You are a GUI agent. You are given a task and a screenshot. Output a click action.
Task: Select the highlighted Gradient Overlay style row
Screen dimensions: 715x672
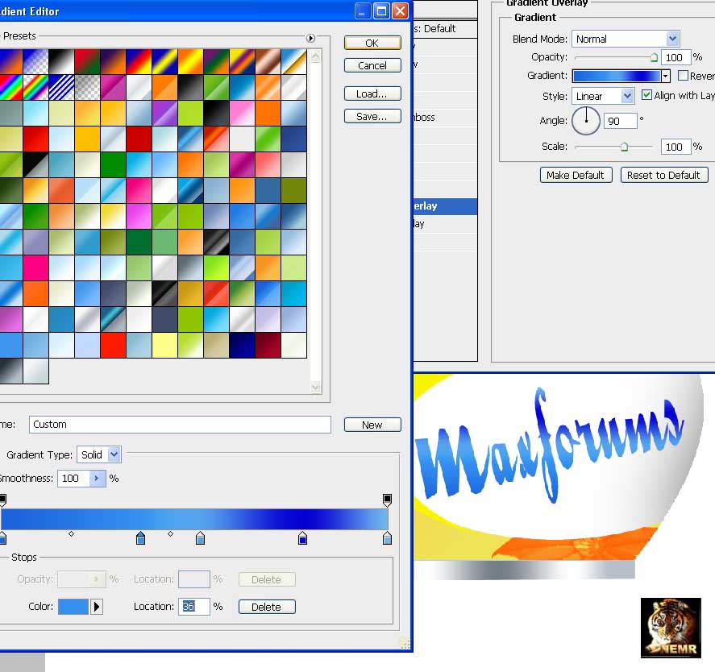point(445,206)
